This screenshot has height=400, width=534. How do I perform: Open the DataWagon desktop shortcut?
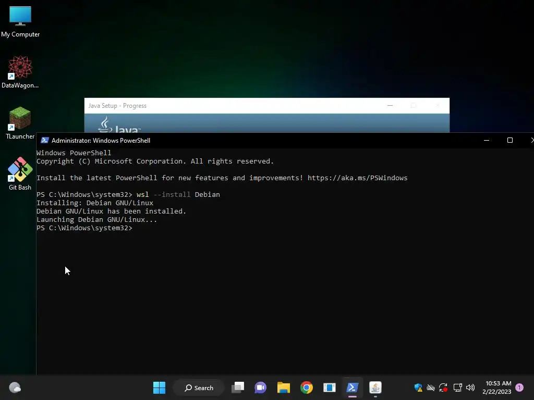pyautogui.click(x=20, y=72)
